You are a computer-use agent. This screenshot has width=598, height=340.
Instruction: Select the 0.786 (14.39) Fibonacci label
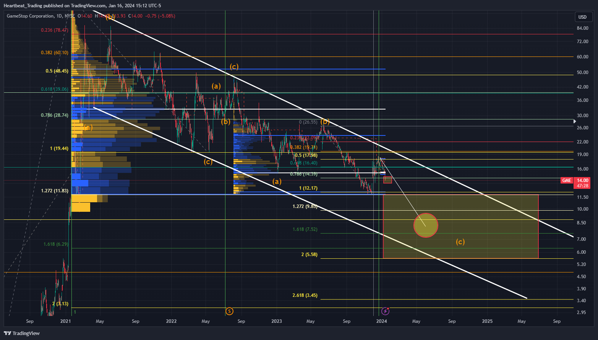pyautogui.click(x=304, y=174)
